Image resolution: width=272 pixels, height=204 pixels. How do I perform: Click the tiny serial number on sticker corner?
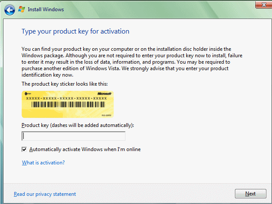click(x=106, y=115)
